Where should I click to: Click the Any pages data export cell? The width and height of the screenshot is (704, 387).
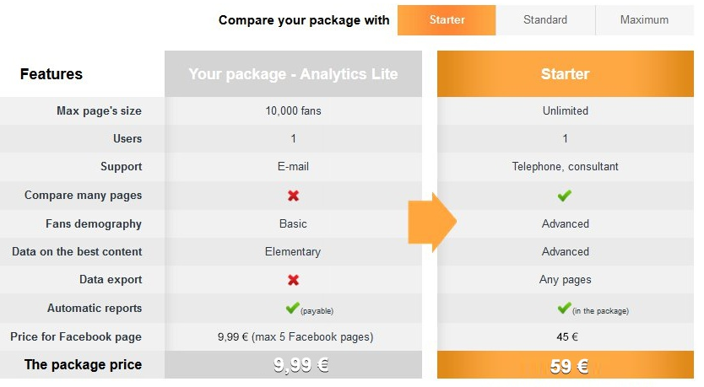pyautogui.click(x=565, y=280)
